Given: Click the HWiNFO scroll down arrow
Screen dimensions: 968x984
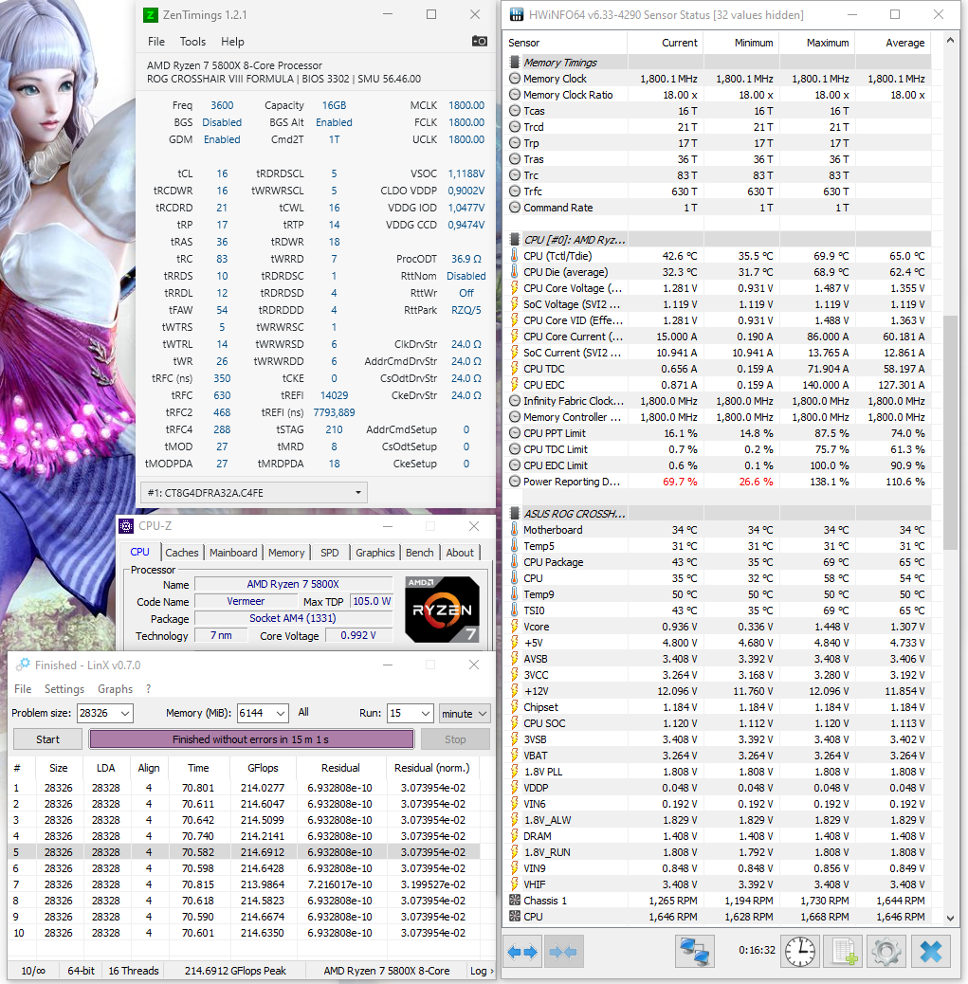Looking at the screenshot, I should coord(950,918).
